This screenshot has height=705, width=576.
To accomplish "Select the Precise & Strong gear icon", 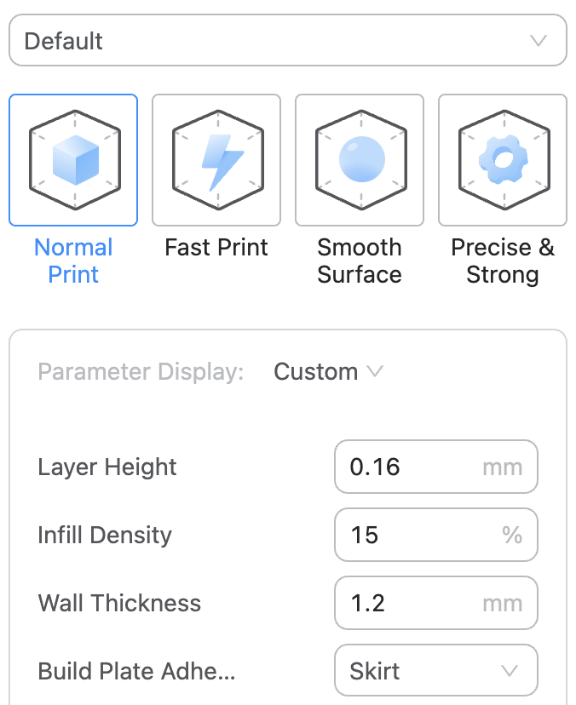I will (503, 160).
